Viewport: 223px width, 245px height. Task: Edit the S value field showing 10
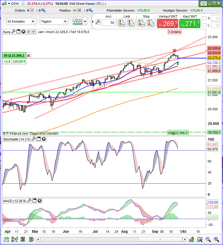click(216, 18)
